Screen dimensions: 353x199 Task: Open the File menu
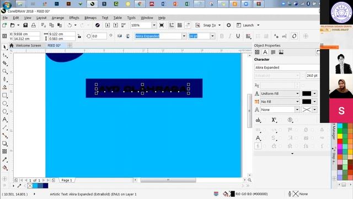pyautogui.click(x=5, y=18)
